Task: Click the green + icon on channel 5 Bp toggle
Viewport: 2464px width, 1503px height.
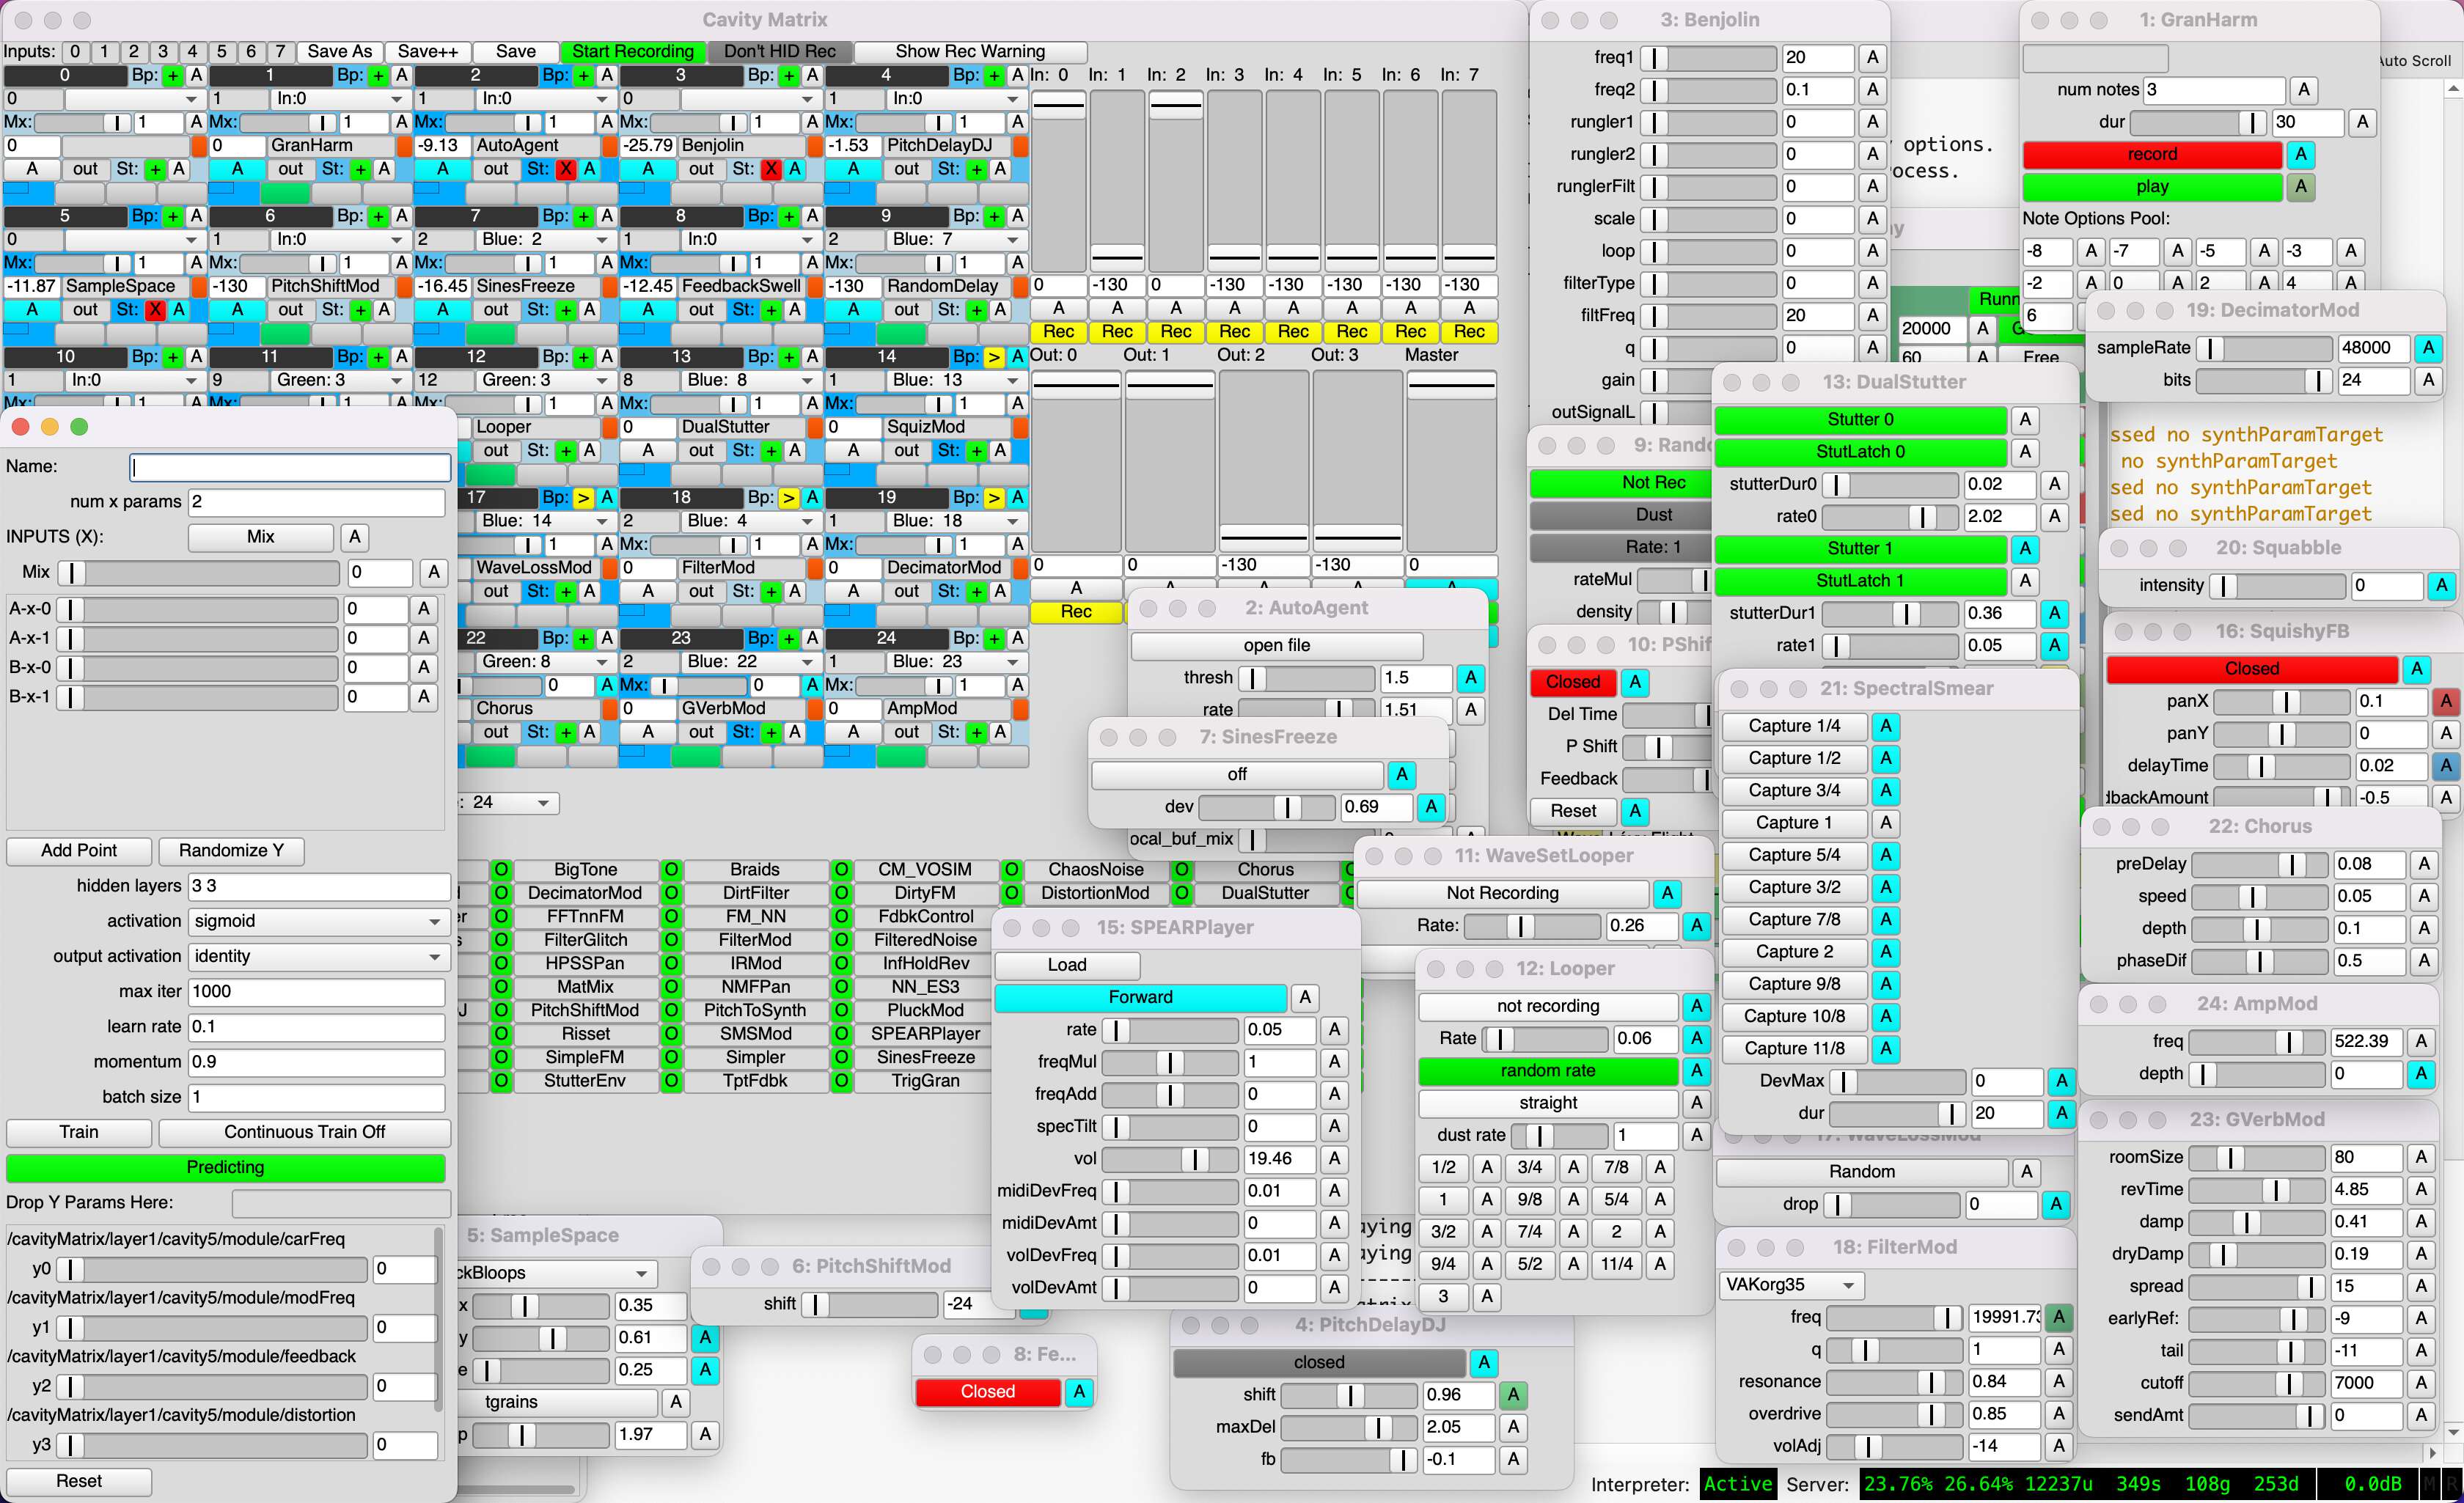Action: click(x=172, y=216)
